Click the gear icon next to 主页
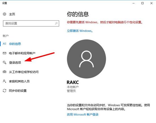This screenshot has width=156, height=123. pyautogui.click(x=5, y=14)
